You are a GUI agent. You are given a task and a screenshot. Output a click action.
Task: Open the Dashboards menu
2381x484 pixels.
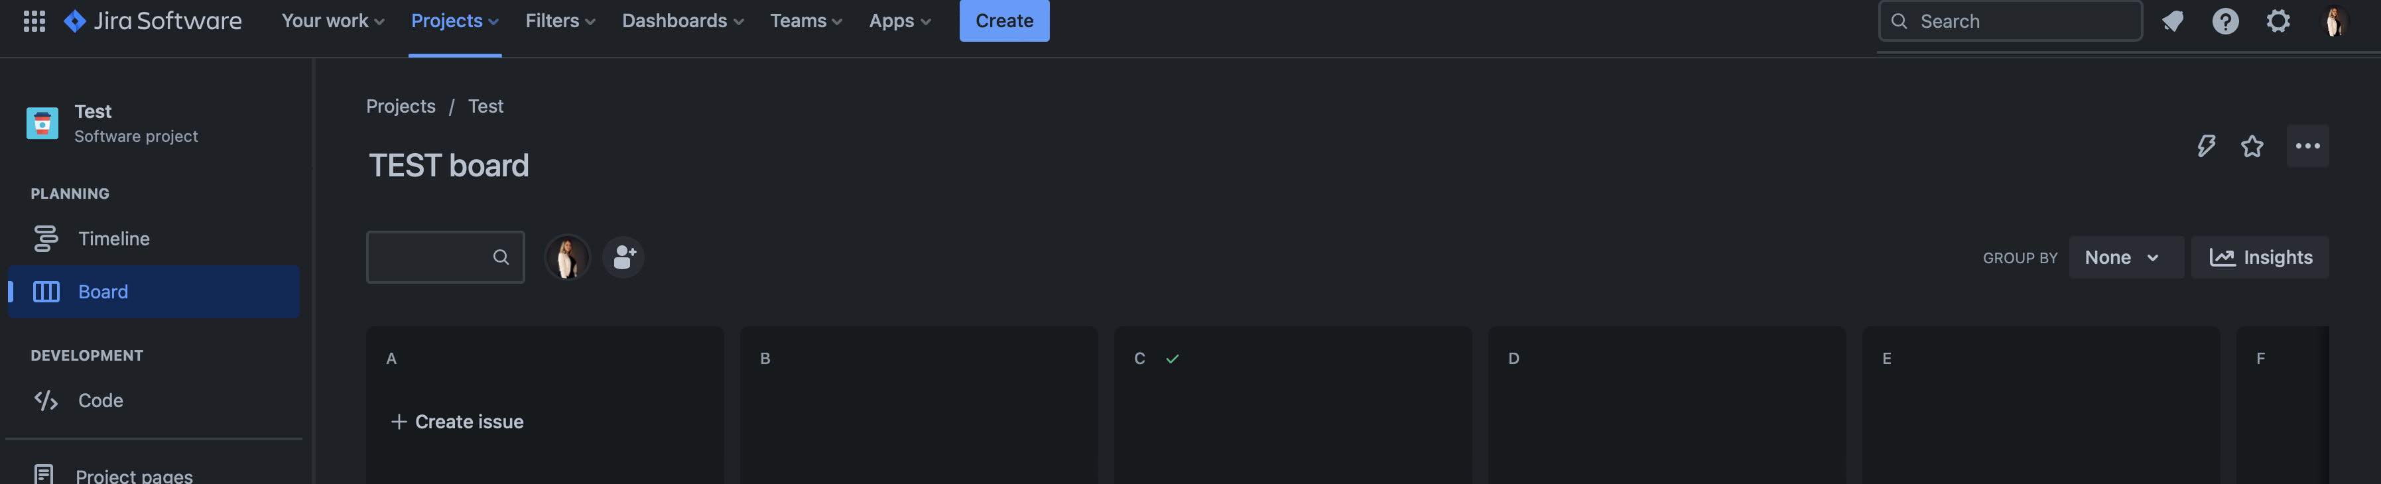point(681,21)
